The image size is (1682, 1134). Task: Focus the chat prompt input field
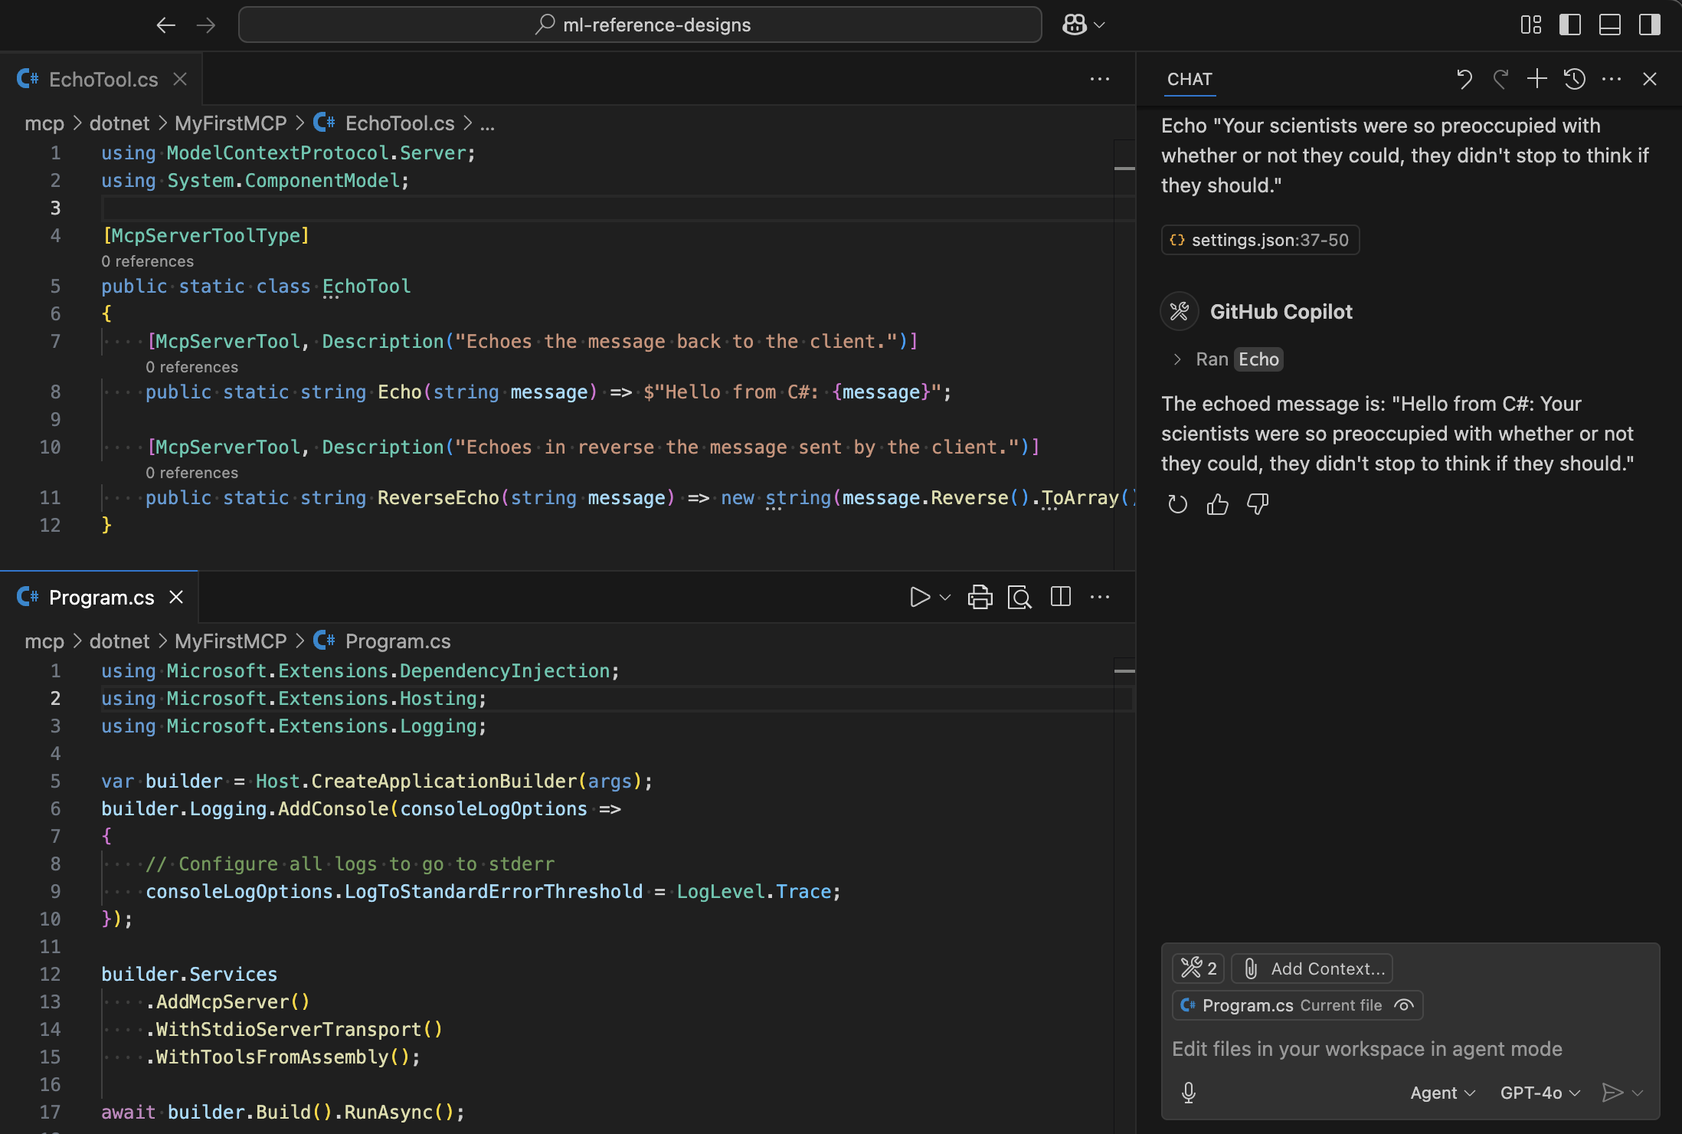(x=1410, y=1049)
